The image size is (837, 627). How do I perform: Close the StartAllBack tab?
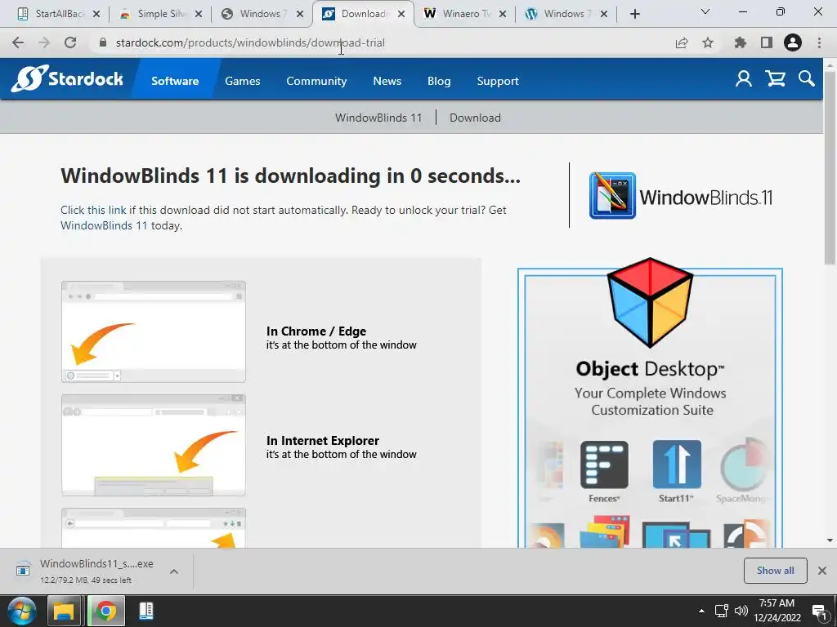(x=96, y=15)
